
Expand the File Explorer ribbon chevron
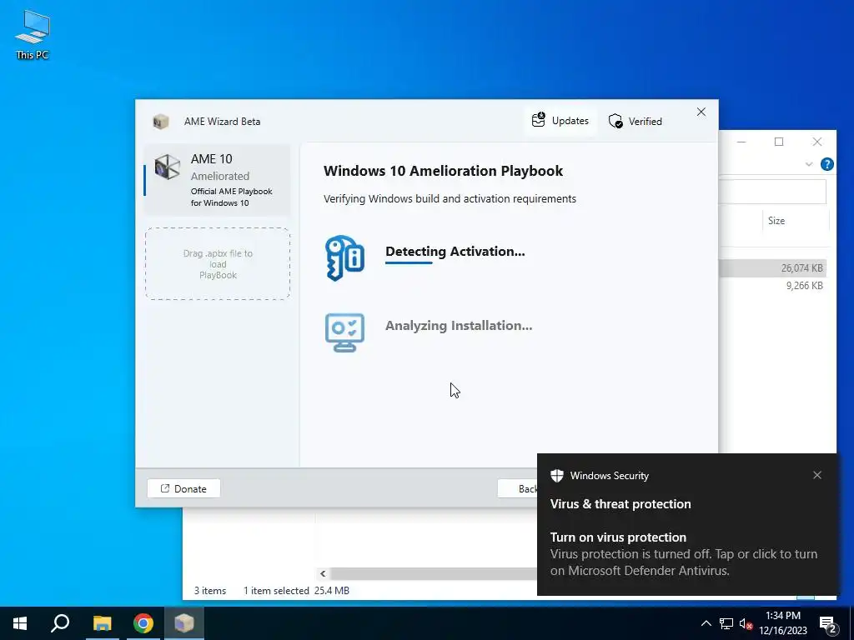point(809,164)
